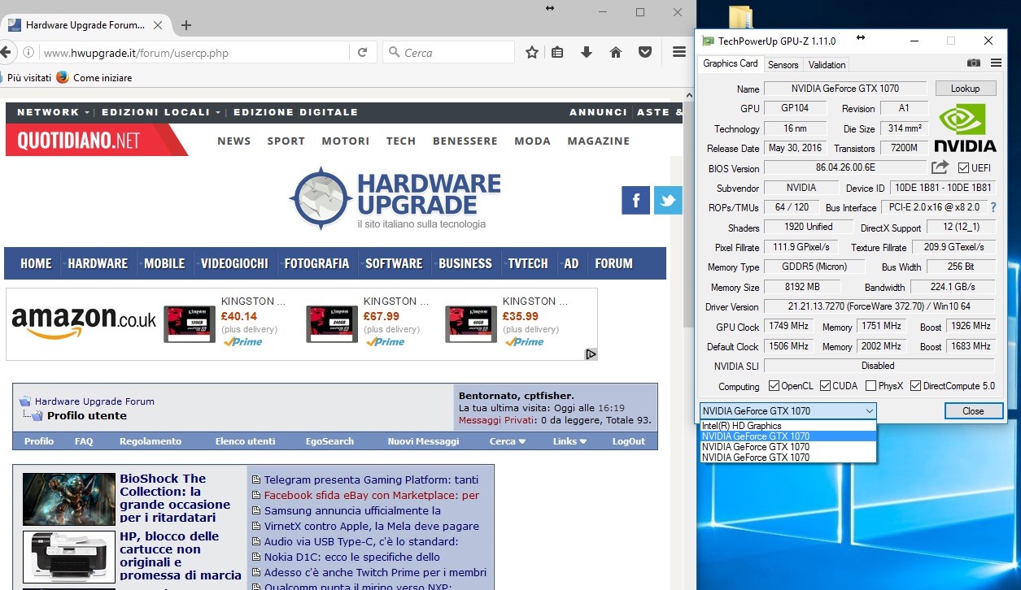Open Messaggi Privati link
The width and height of the screenshot is (1021, 590).
[x=496, y=420]
